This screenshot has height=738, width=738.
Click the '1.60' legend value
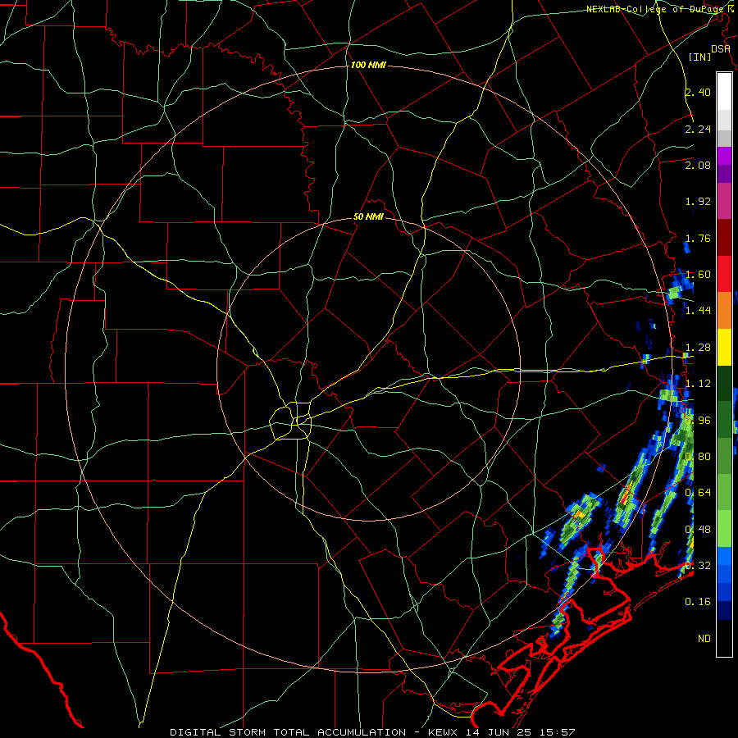(x=698, y=275)
